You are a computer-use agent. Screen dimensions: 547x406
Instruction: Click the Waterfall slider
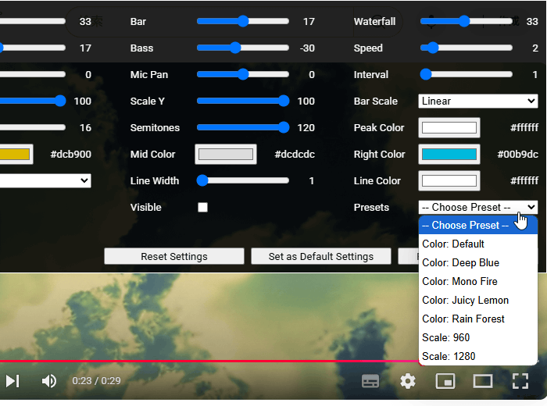click(x=467, y=21)
